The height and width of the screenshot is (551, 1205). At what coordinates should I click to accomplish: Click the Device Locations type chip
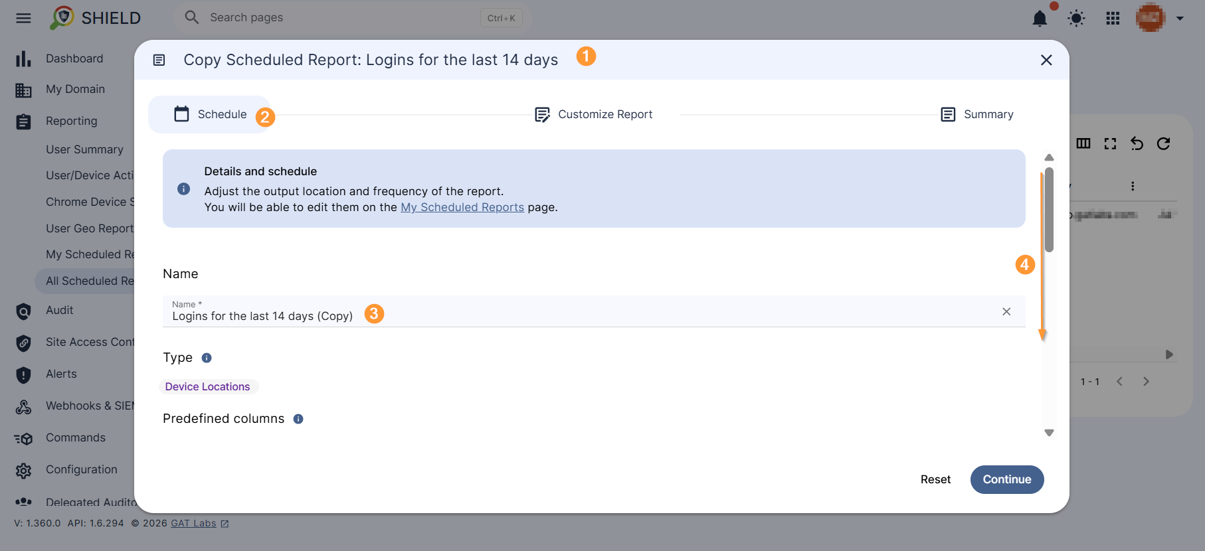208,386
